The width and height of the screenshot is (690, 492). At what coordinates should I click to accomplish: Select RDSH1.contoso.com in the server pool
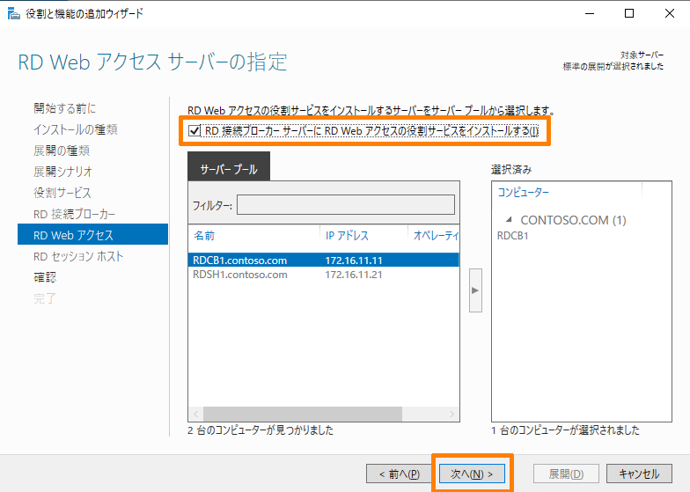(324, 275)
